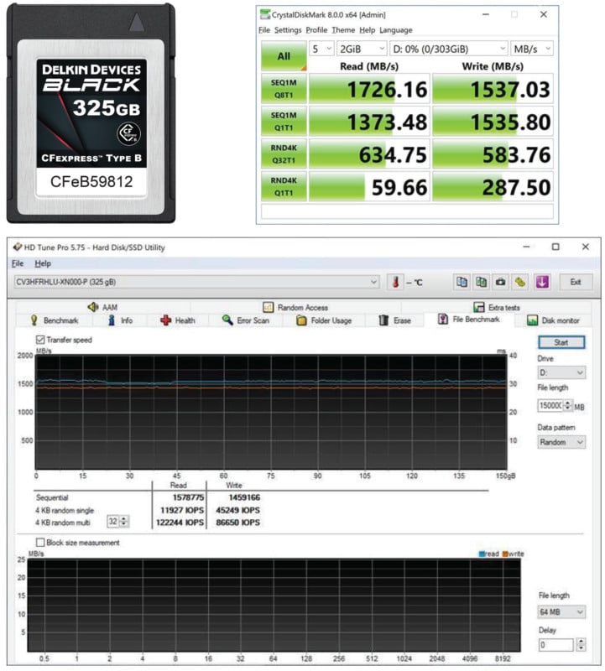Open CrystalDiskMark Theme menu
The height and width of the screenshot is (671, 605).
pos(343,30)
